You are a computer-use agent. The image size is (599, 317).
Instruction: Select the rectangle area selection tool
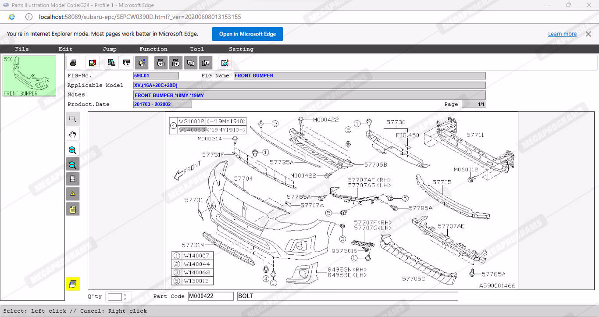click(73, 119)
